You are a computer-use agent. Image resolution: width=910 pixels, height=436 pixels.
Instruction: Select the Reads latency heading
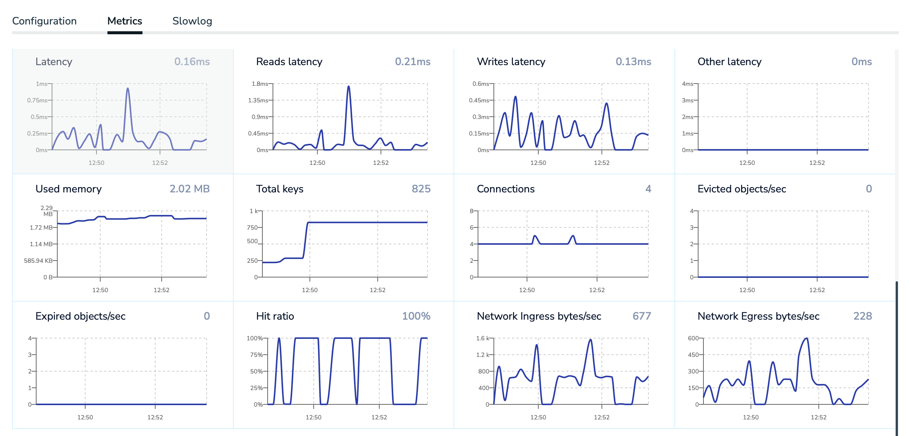tap(289, 62)
